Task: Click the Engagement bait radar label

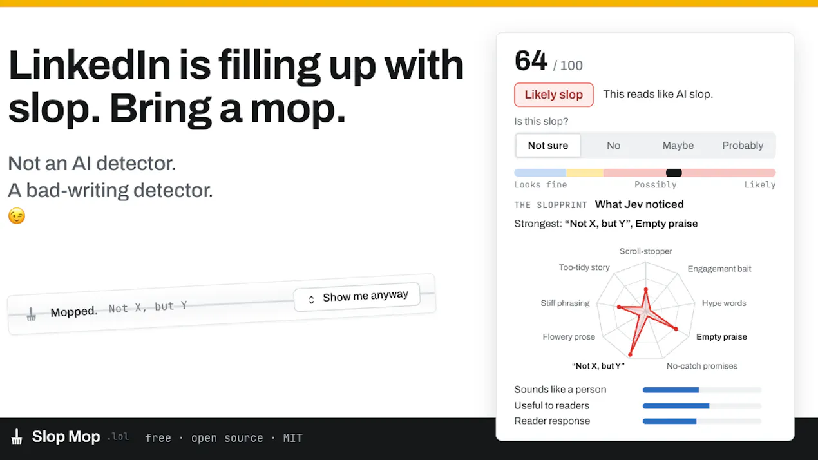Action: [719, 269]
